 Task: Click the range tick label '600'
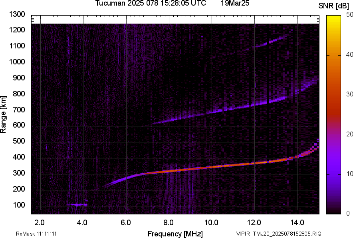pos(19,125)
